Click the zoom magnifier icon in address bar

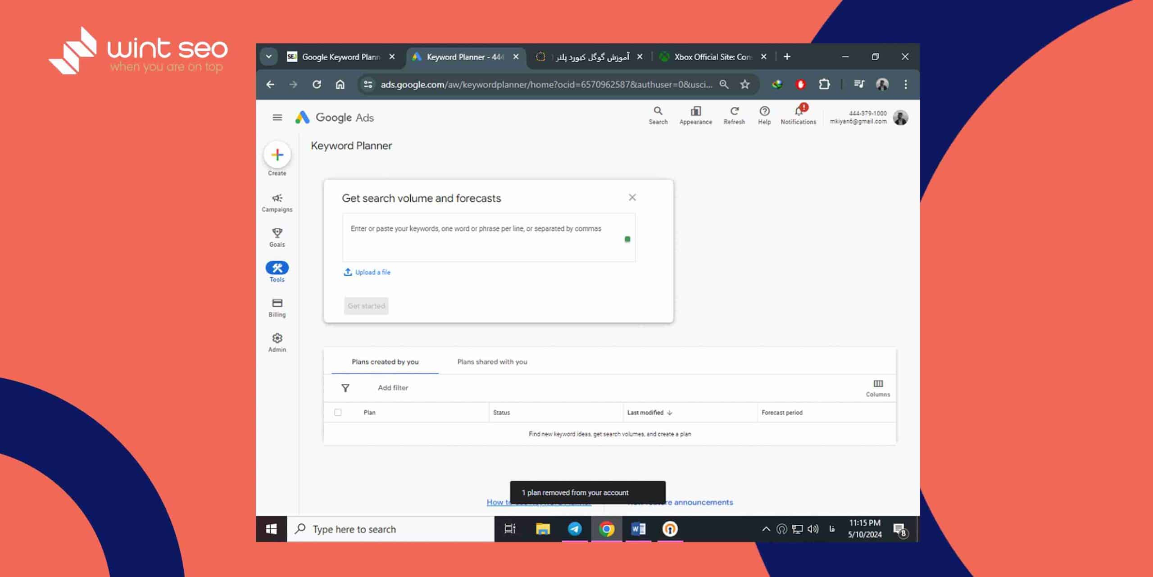pos(724,84)
